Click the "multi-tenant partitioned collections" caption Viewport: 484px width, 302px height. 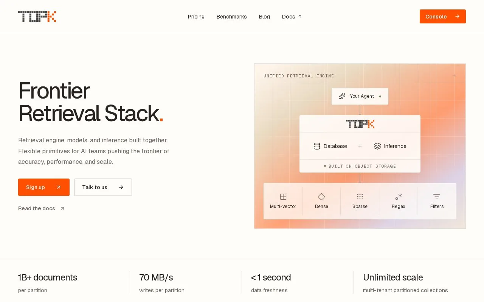coord(405,290)
